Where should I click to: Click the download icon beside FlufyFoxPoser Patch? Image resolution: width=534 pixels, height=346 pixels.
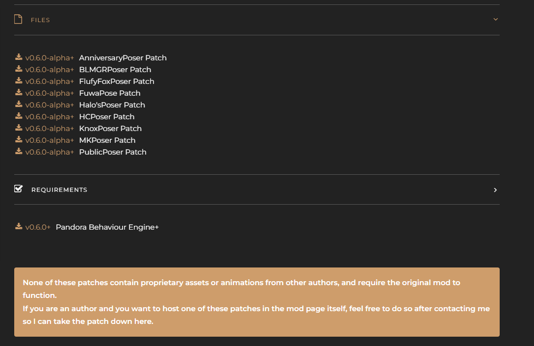[19, 81]
